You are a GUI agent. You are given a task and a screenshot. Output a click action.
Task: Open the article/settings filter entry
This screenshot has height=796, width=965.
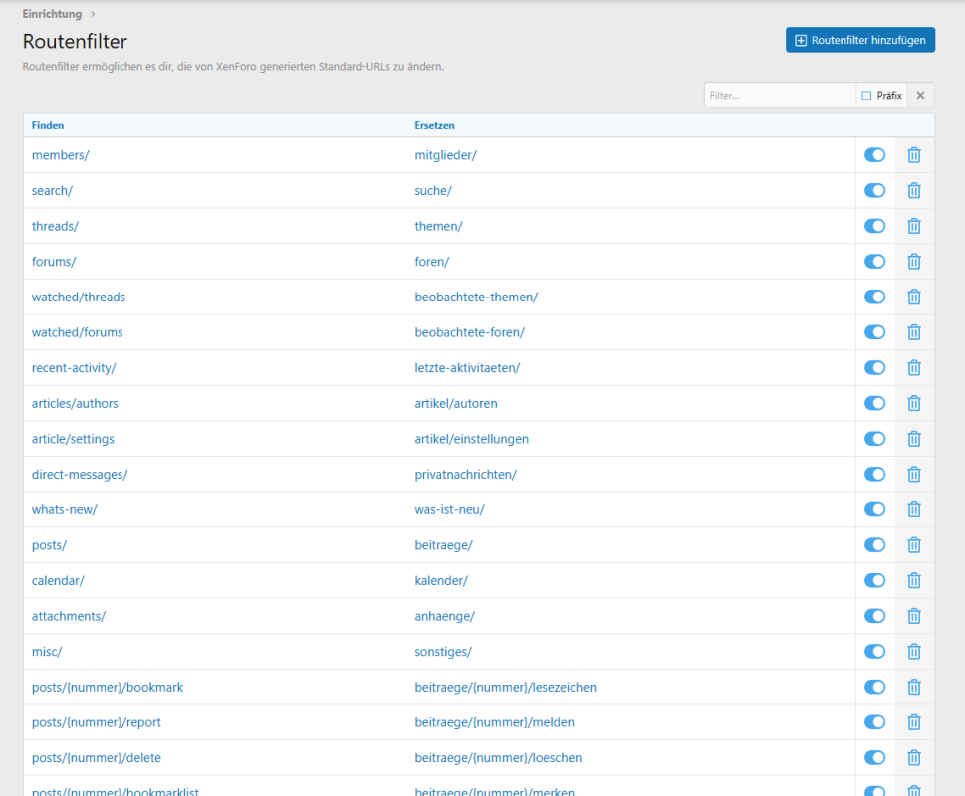(73, 439)
